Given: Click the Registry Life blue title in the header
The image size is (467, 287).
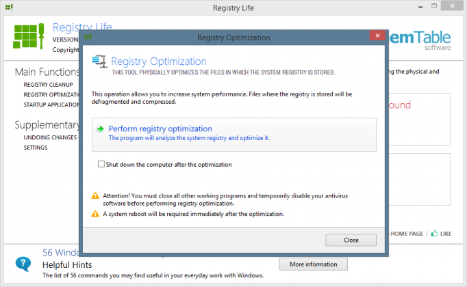Looking at the screenshot, I should pos(82,27).
